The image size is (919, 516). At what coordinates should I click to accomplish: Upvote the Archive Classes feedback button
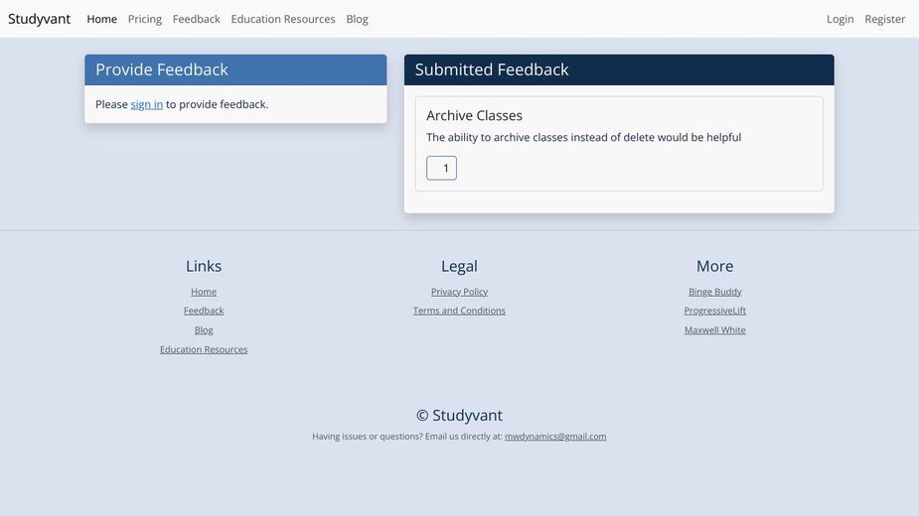tap(441, 168)
